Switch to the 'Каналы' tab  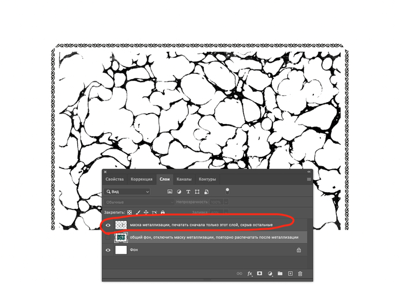(x=184, y=179)
